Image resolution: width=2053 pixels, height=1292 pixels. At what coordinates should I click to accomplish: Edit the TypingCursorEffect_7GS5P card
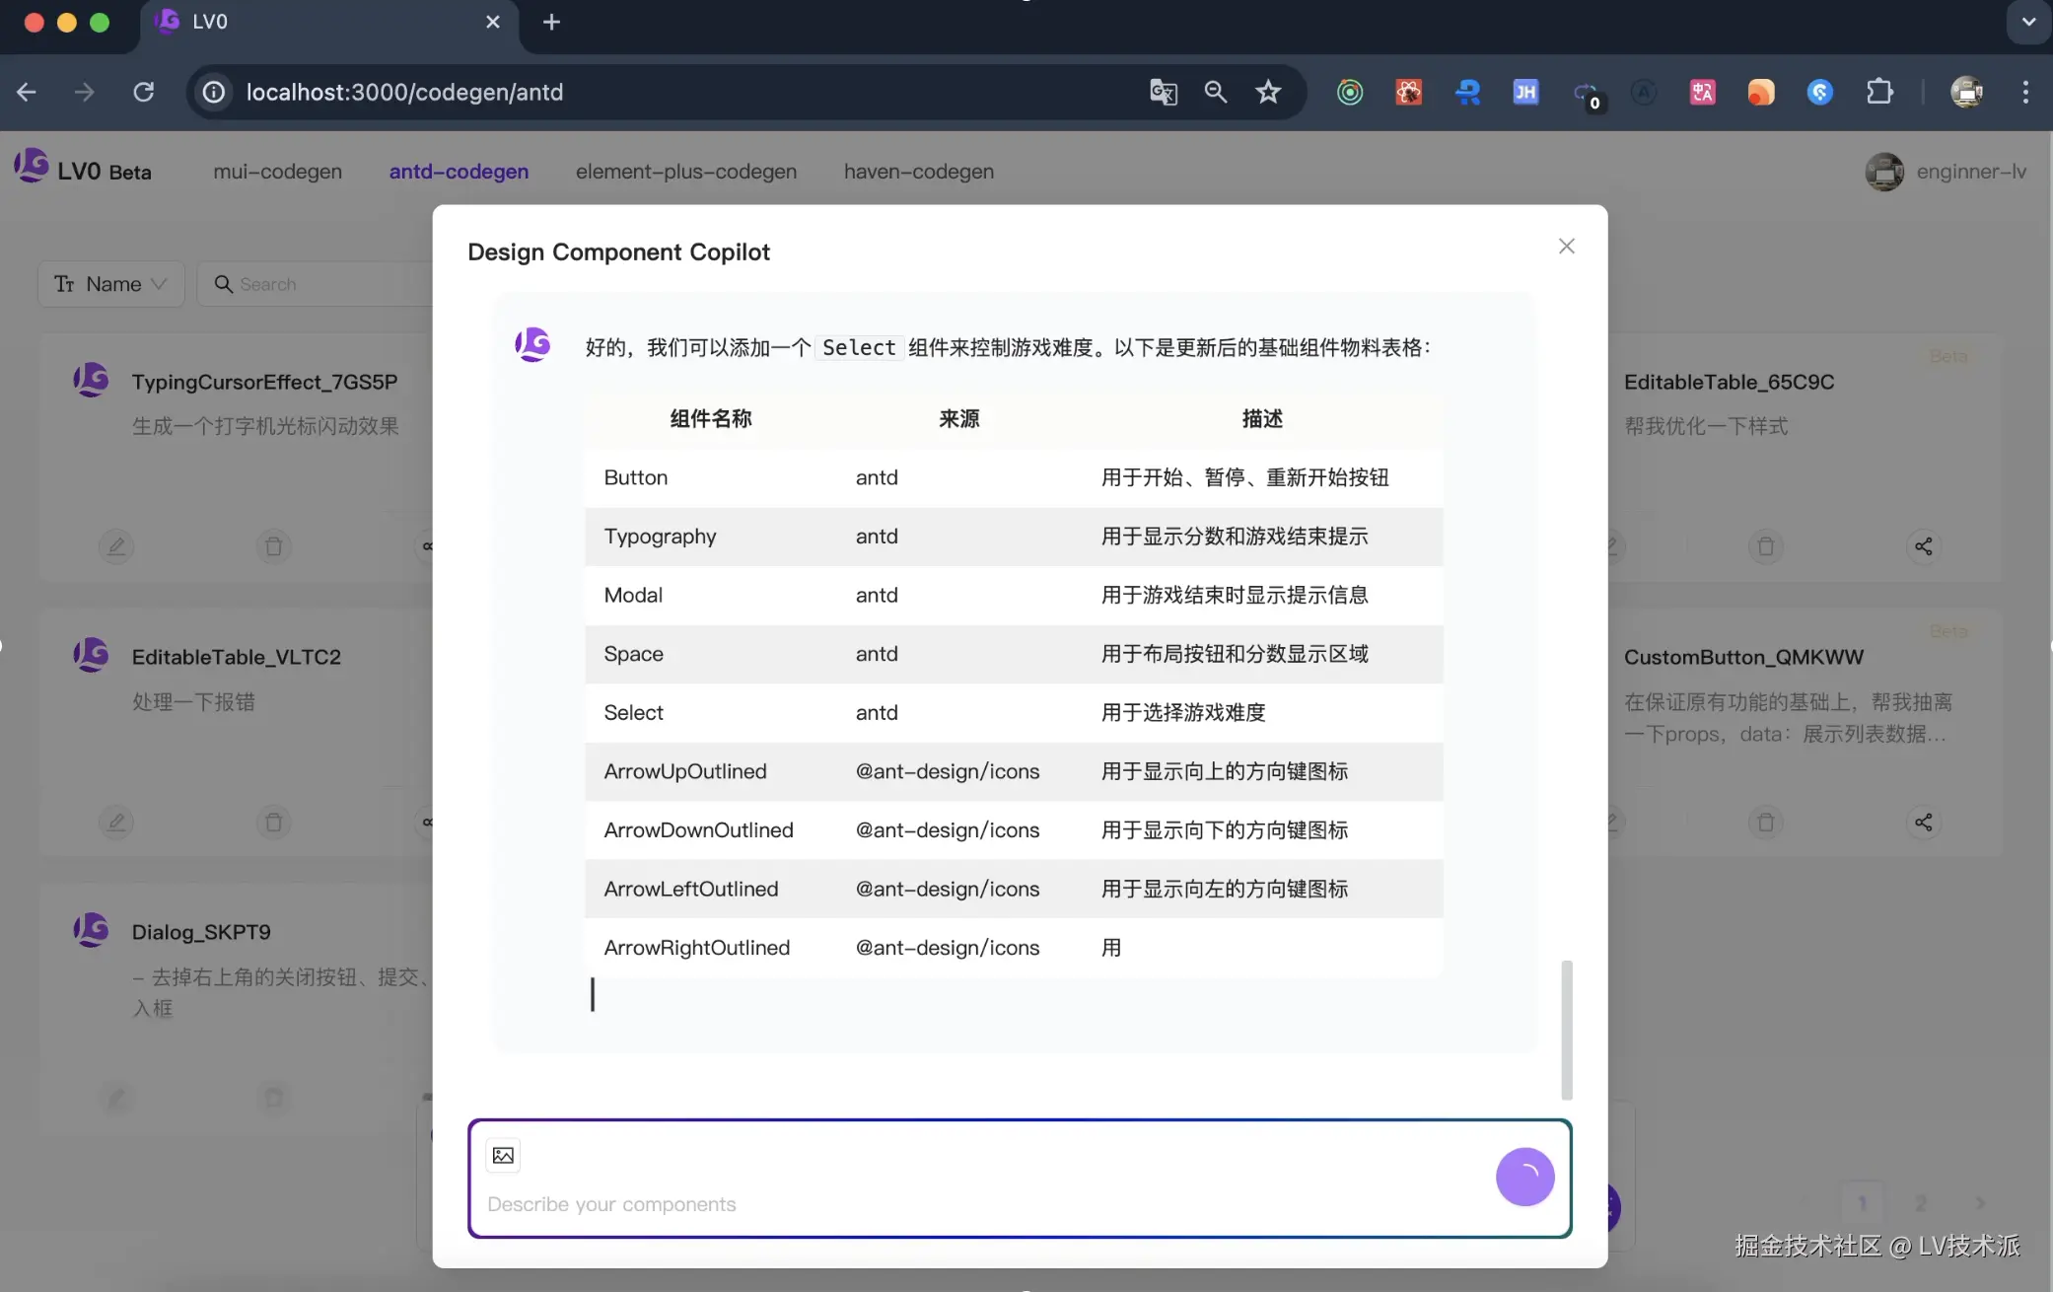point(116,546)
